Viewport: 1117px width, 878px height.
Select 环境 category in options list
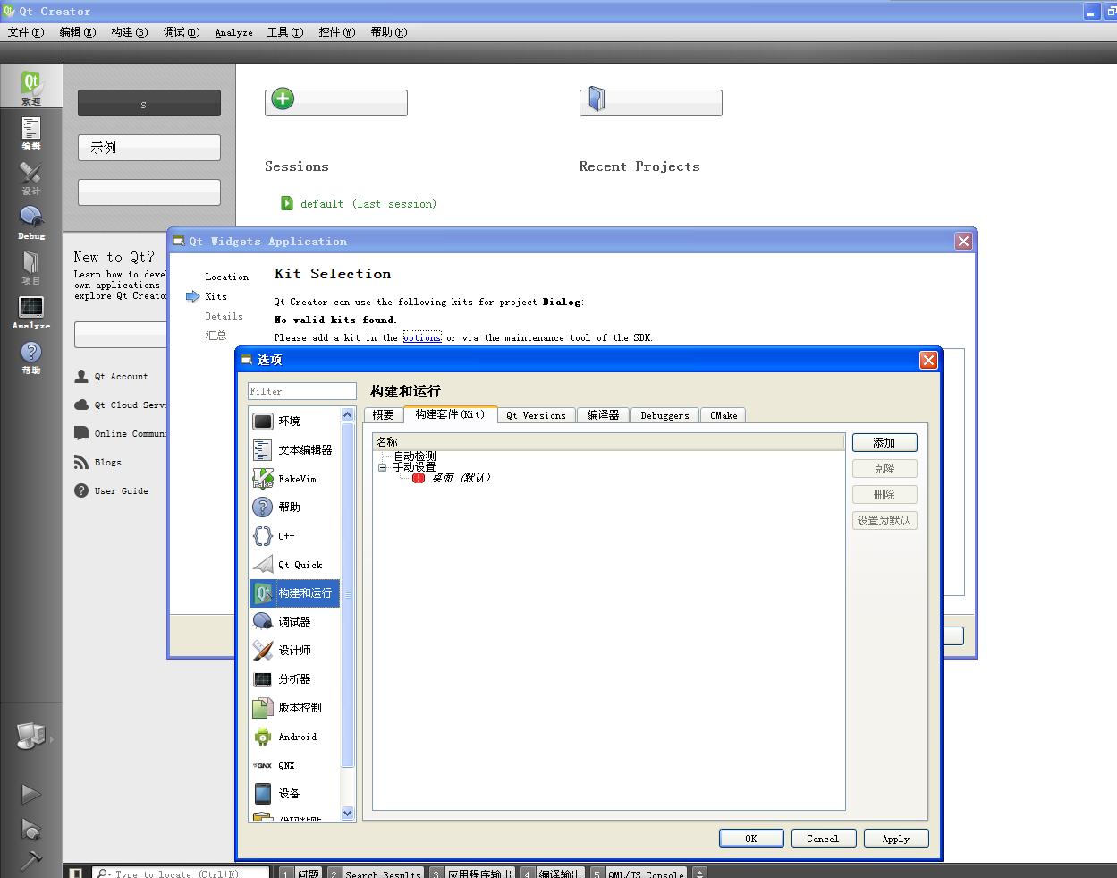[x=294, y=421]
